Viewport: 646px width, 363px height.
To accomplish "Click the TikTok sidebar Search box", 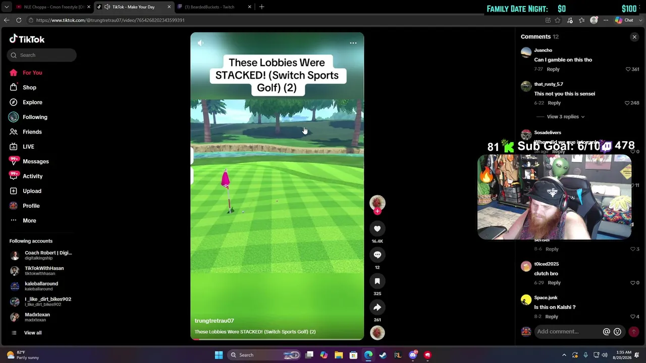I will tap(42, 55).
